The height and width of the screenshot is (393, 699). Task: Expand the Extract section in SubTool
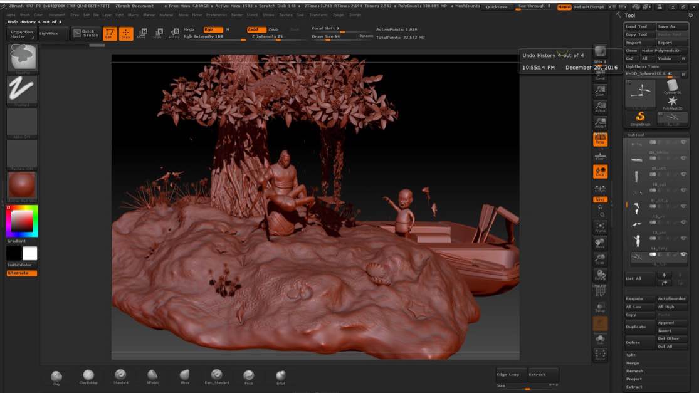coord(634,387)
